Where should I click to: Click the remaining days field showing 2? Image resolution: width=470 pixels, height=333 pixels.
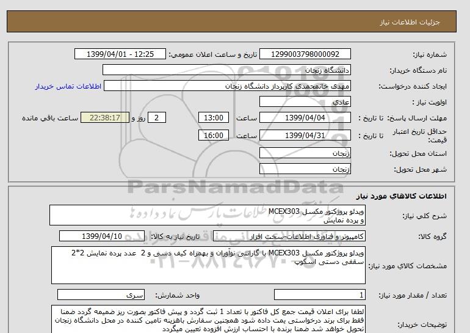156,117
